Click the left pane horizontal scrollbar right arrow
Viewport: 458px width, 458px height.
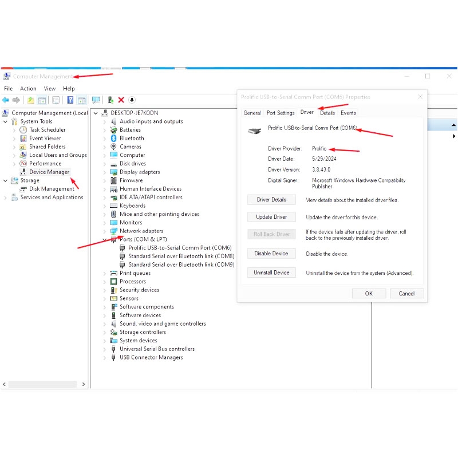84,384
